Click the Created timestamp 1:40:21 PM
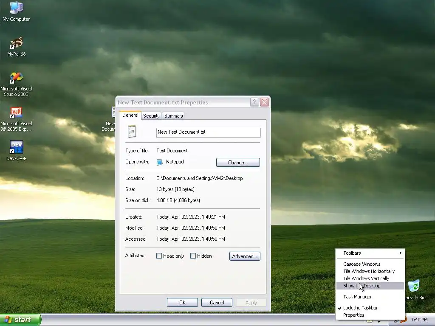Viewport: 435px width, 326px height. tap(191, 217)
